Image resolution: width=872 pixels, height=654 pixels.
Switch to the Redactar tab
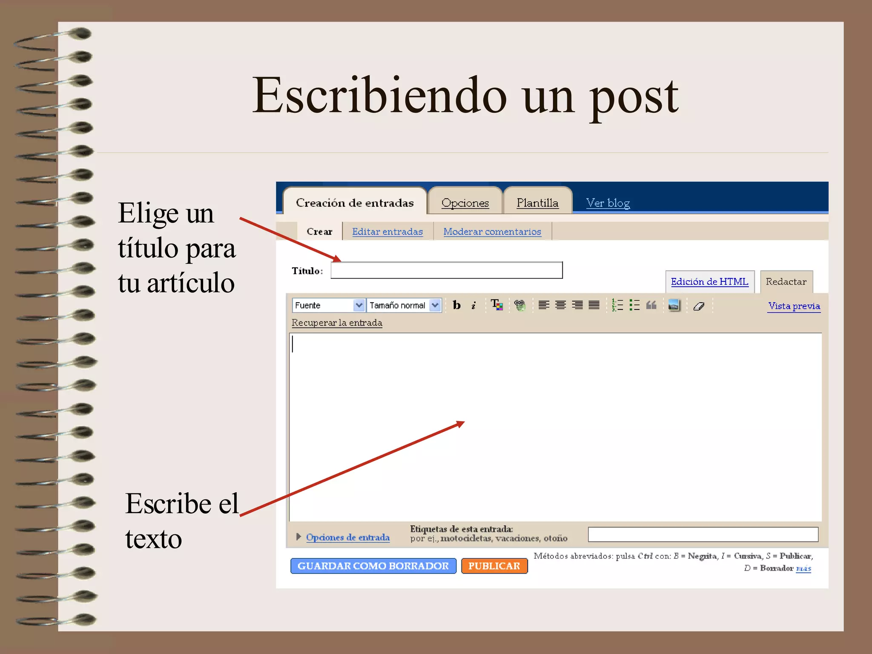pos(786,281)
